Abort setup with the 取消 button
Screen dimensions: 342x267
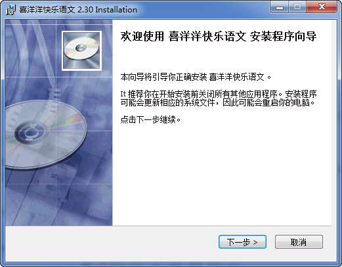pos(299,242)
